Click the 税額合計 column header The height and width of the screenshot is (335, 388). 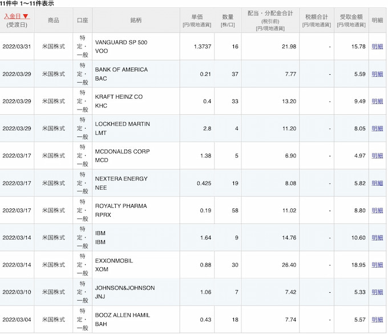pyautogui.click(x=318, y=20)
